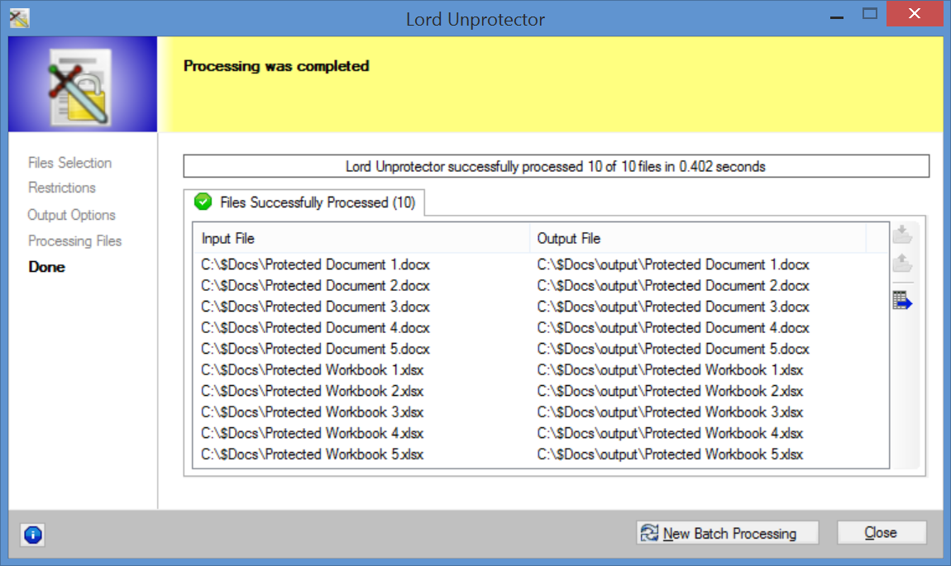Select input row Protected Workbook 4.xlsx

click(x=313, y=433)
